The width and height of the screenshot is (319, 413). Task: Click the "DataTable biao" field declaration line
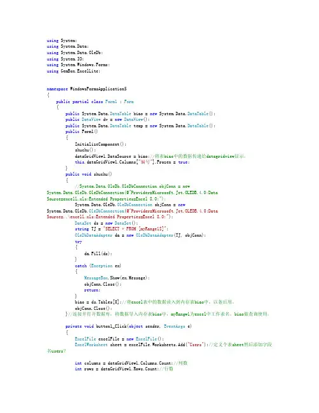pos(140,114)
